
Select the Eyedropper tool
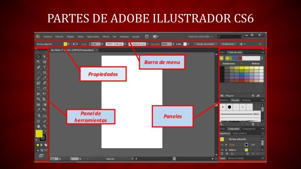pos(39,110)
